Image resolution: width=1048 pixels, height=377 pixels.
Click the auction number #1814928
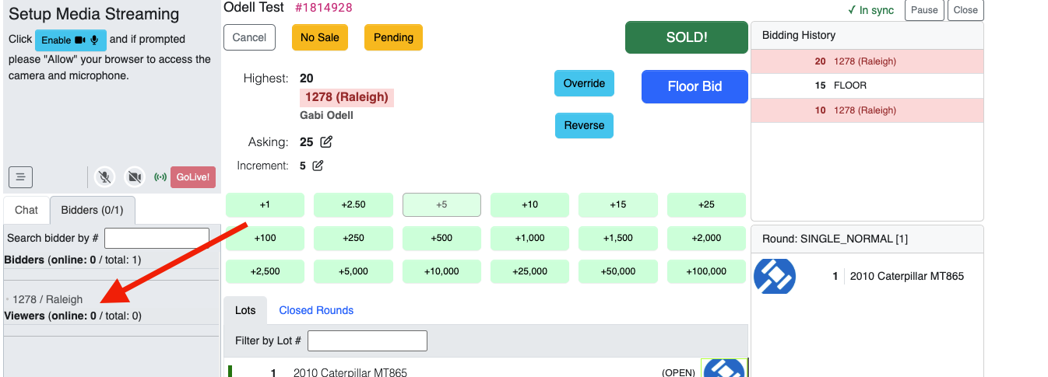324,7
